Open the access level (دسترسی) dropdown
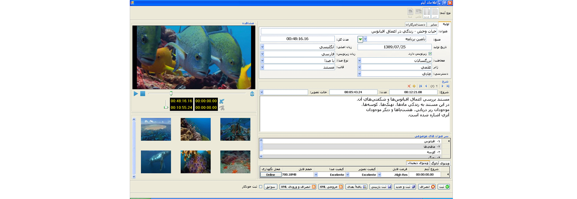This screenshot has height=199, width=577. (x=360, y=74)
